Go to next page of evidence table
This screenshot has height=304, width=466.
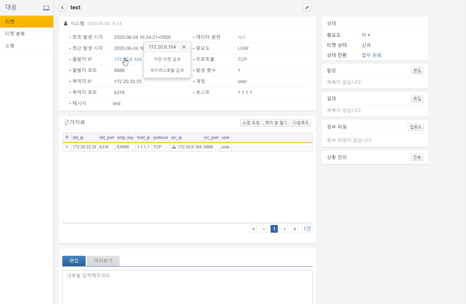pyautogui.click(x=285, y=229)
